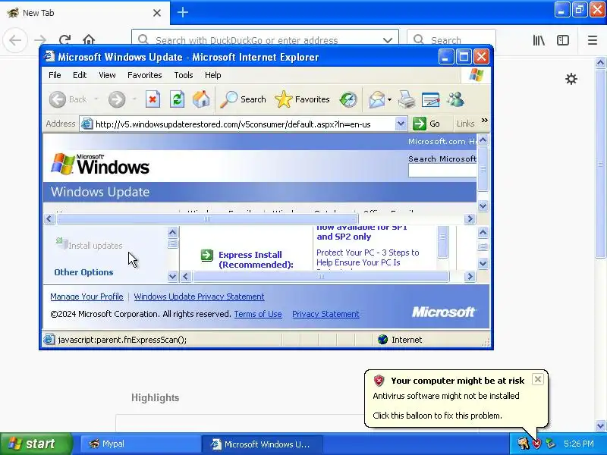This screenshot has width=607, height=455.
Task: Click the Install updates icon
Action: [61, 243]
